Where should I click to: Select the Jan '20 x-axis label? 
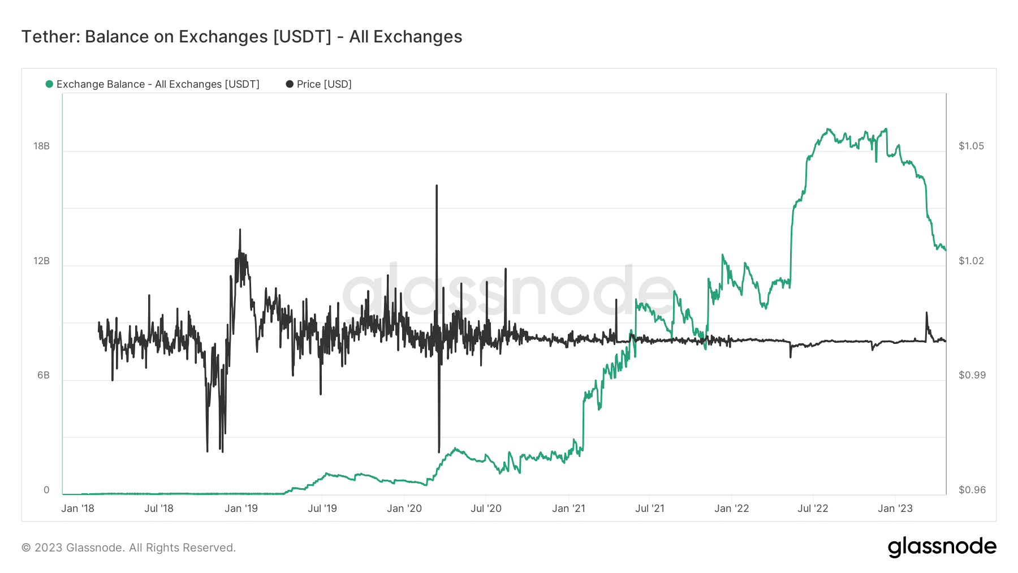pyautogui.click(x=404, y=509)
